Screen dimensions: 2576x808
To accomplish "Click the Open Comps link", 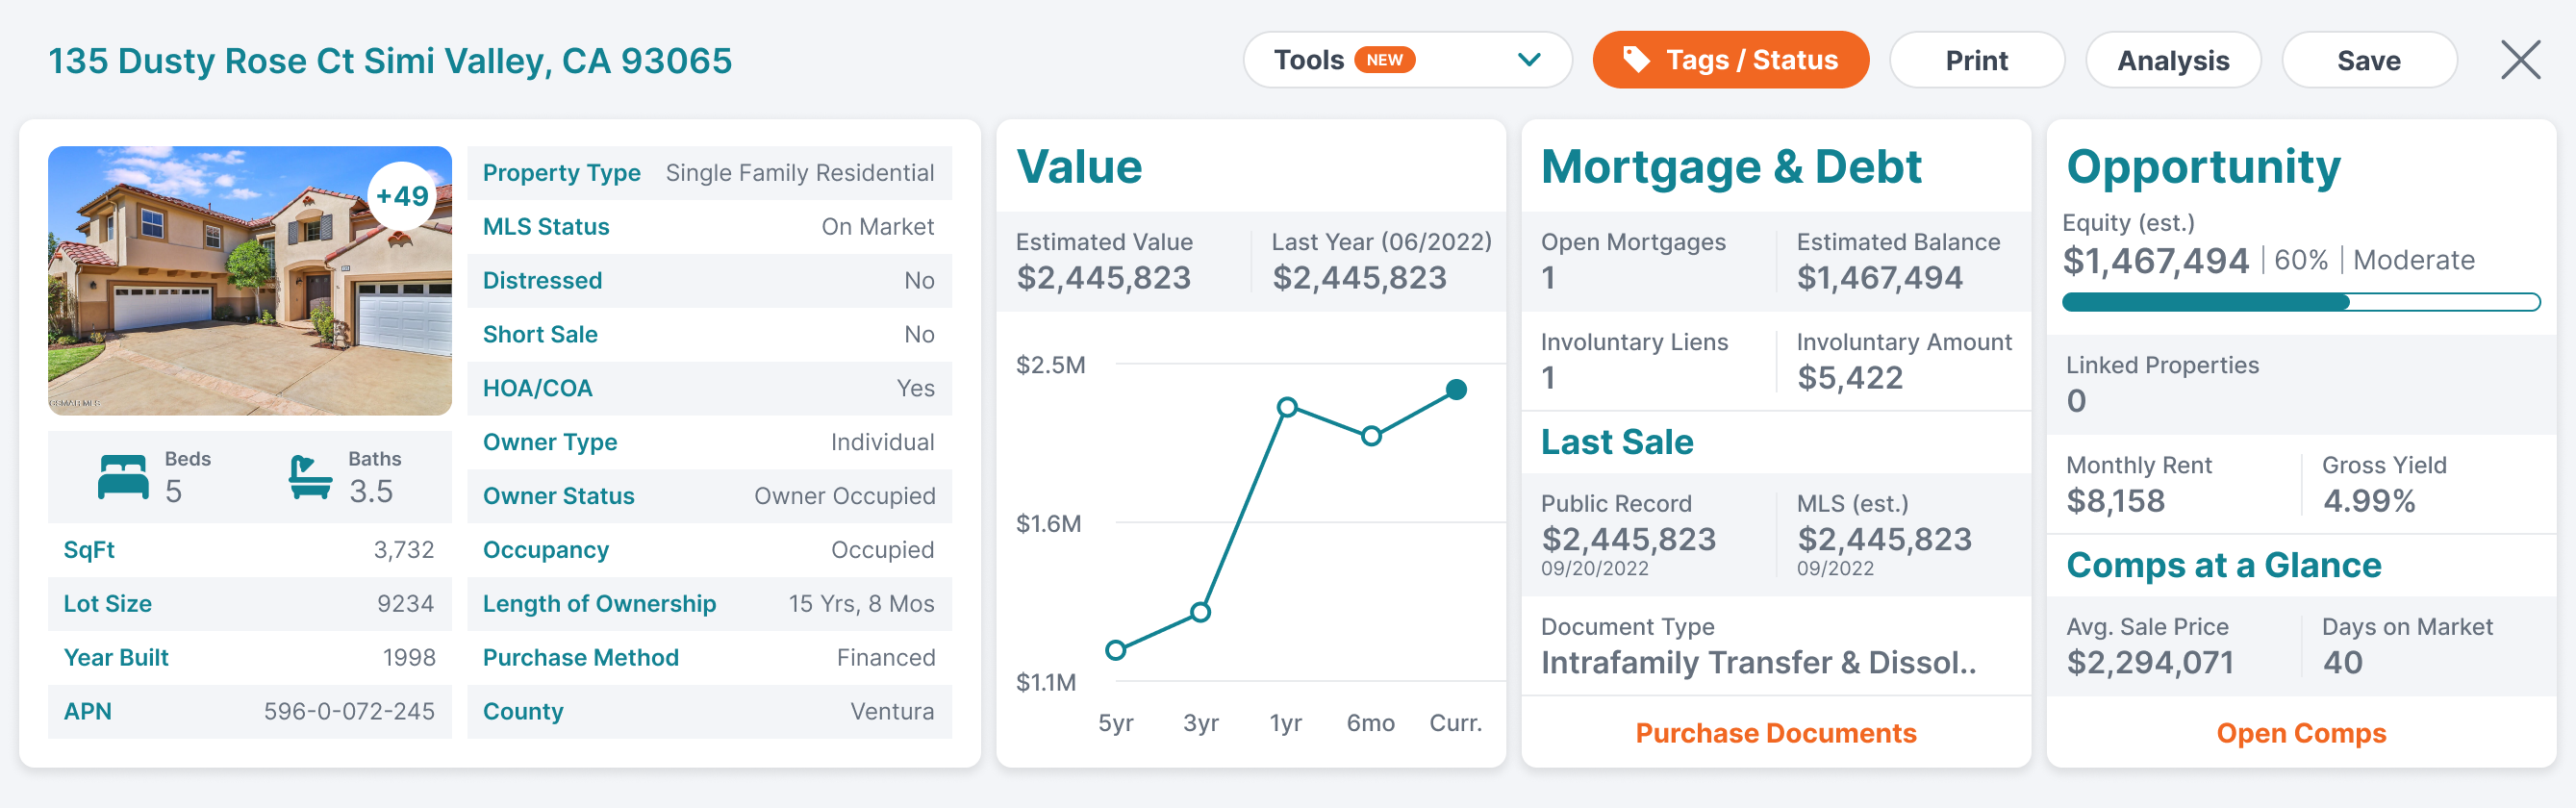I will coord(2301,733).
